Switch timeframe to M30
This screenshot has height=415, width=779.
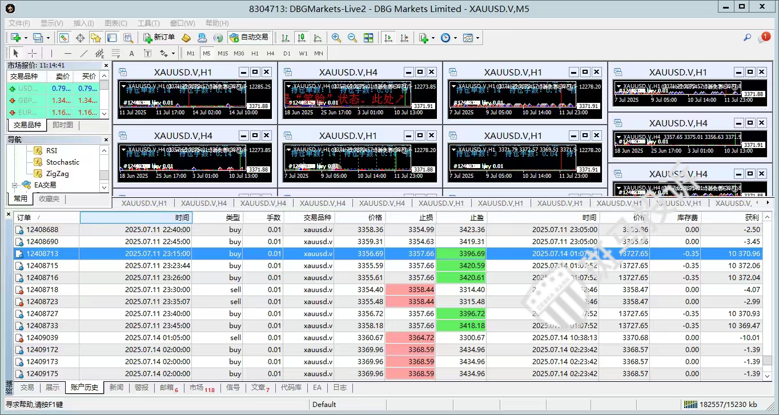[239, 53]
